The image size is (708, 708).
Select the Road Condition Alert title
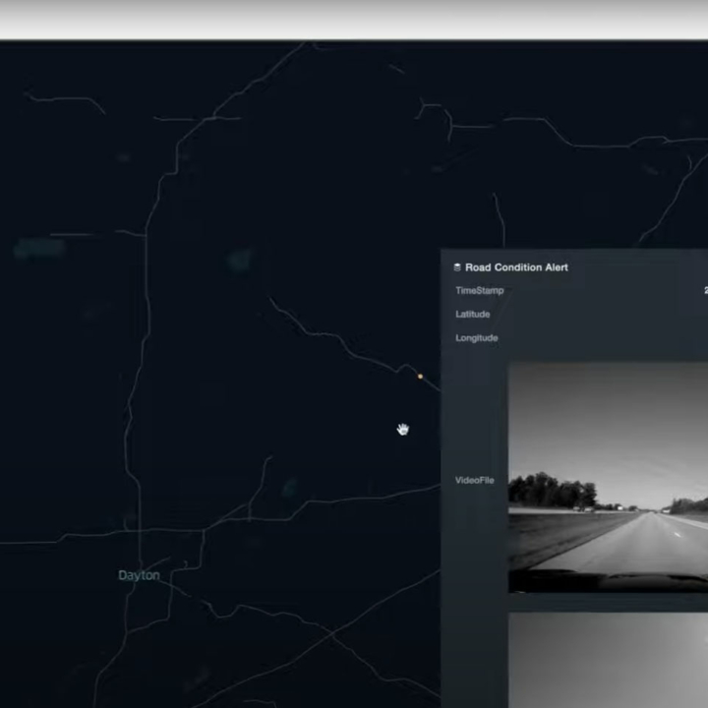coord(516,267)
